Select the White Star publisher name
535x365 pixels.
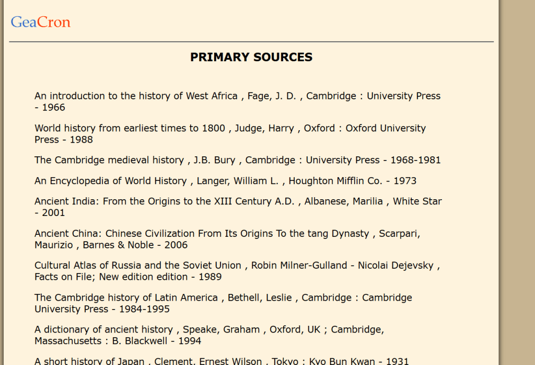tap(417, 201)
